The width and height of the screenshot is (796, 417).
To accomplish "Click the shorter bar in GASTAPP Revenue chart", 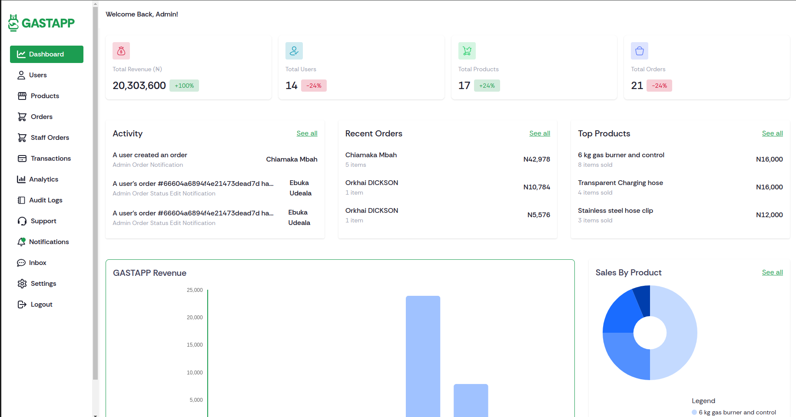I will click(471, 400).
